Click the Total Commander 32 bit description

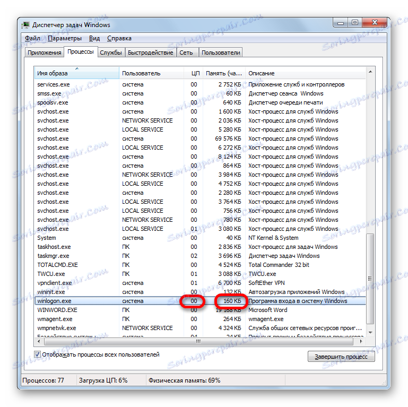[x=279, y=265]
